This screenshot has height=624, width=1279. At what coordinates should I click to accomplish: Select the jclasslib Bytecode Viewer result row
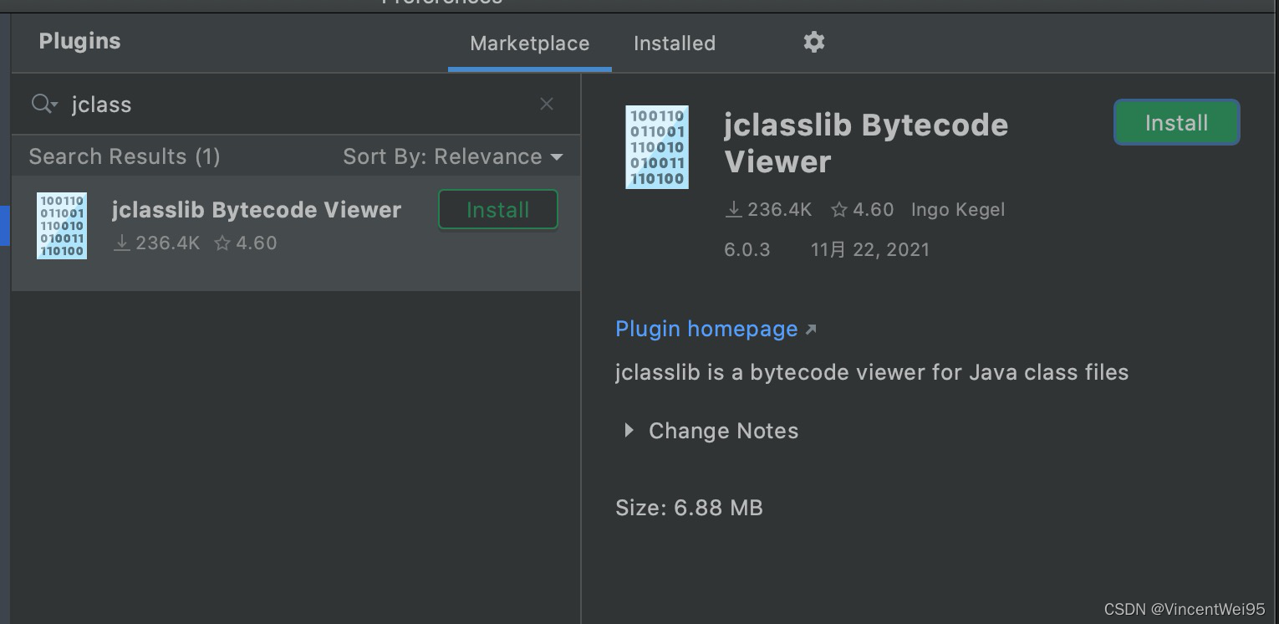[296, 233]
